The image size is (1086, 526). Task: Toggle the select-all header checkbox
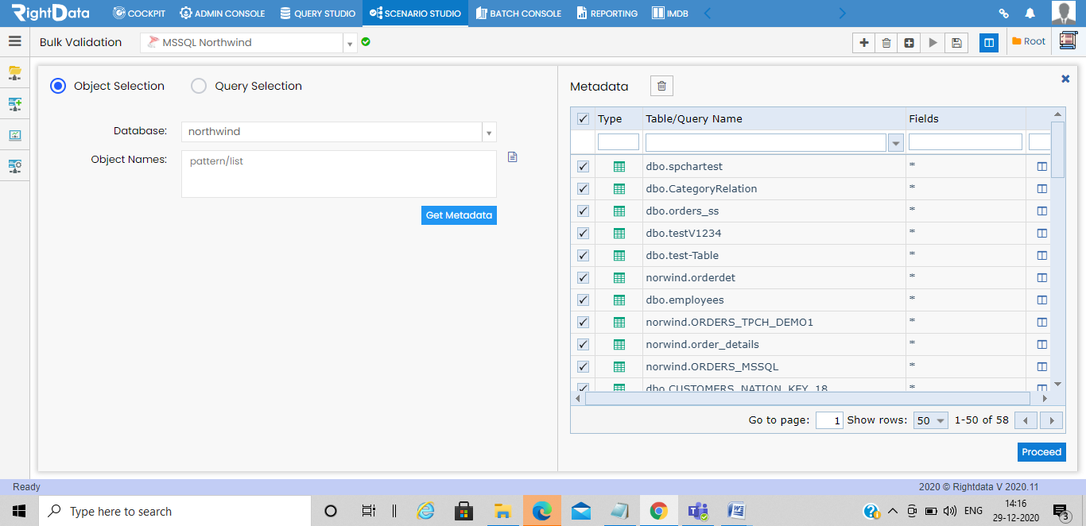583,119
